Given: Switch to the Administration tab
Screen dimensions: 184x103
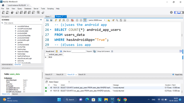Looking at the screenshot, I should point(7,64).
